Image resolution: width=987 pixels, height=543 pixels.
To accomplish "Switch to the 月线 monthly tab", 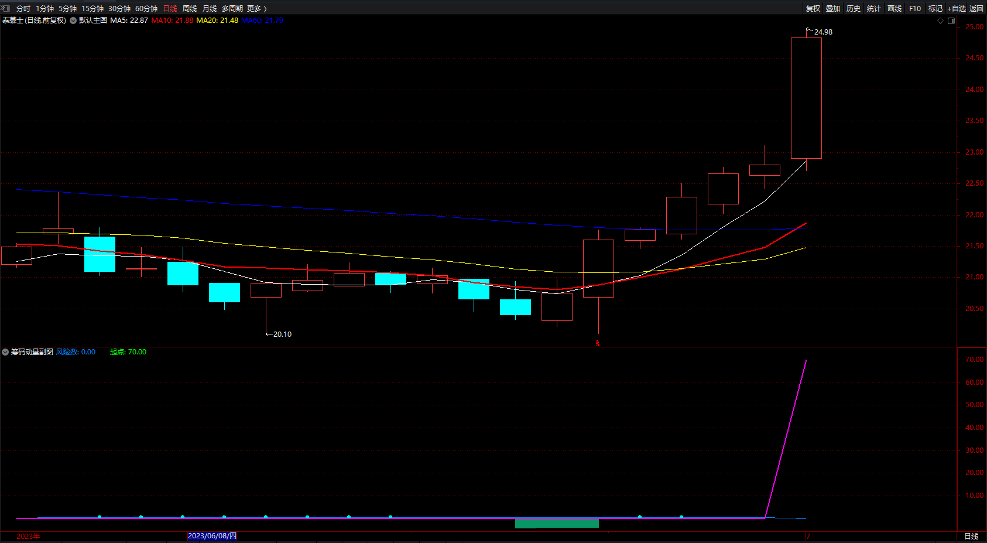I will tap(210, 9).
